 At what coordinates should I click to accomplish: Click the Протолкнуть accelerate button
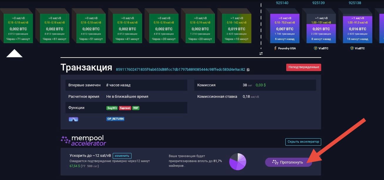(x=288, y=162)
